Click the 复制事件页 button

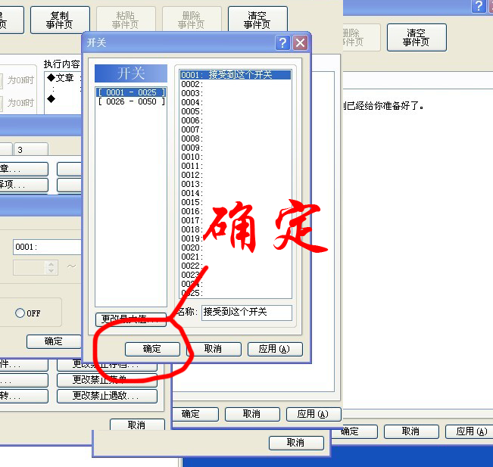[x=60, y=20]
